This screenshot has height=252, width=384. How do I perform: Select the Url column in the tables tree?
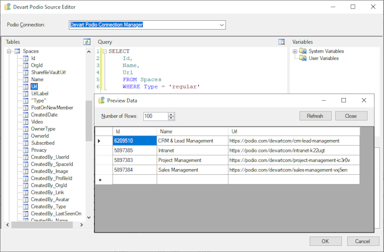click(x=34, y=87)
